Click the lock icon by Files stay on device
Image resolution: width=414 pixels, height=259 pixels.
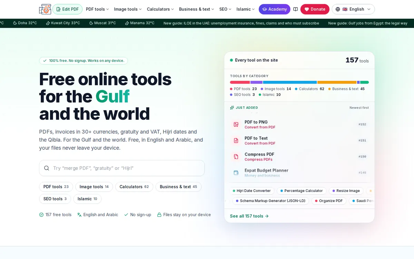159,215
